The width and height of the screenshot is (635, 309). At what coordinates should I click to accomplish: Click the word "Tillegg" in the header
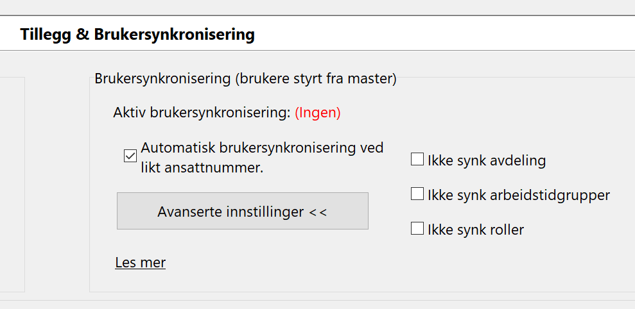46,34
